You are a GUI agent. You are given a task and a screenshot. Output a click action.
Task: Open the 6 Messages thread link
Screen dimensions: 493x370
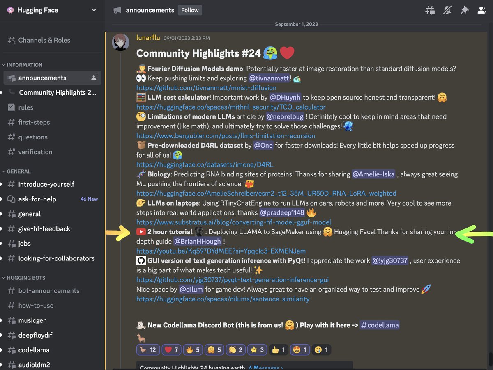(x=265, y=368)
